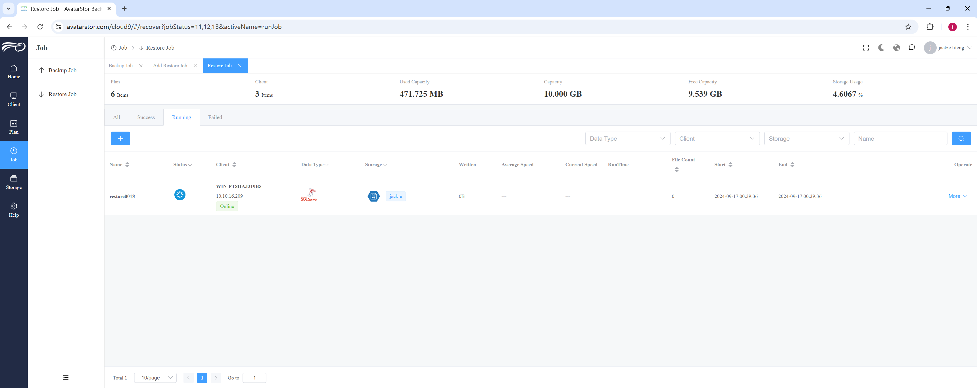Add a new restore job with plus button
Image resolution: width=977 pixels, height=388 pixels.
click(x=120, y=138)
